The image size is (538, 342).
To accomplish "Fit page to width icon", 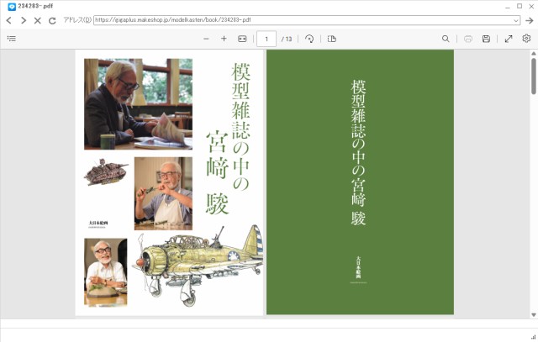I will (242, 39).
